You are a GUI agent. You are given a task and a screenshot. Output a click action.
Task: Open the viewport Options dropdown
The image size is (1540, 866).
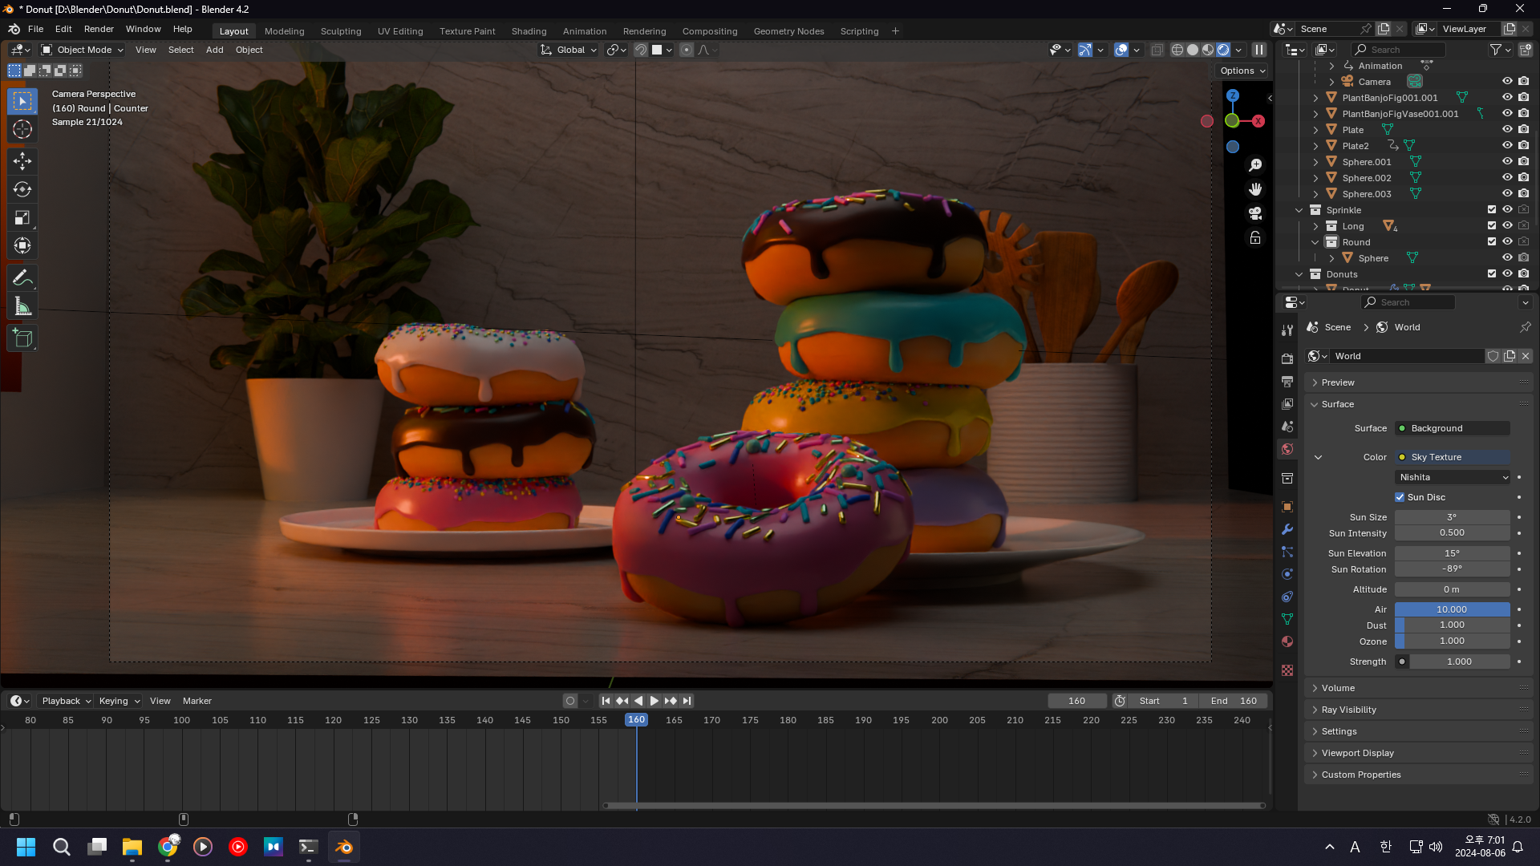(1242, 71)
